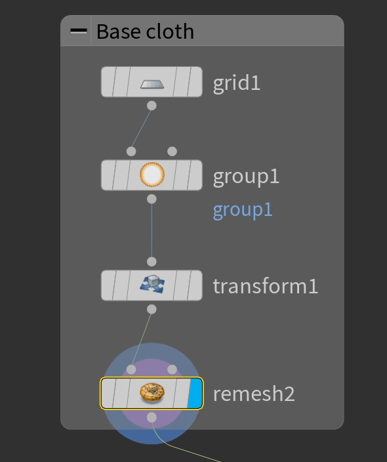Collapse the Base cloth network box

pos(79,31)
